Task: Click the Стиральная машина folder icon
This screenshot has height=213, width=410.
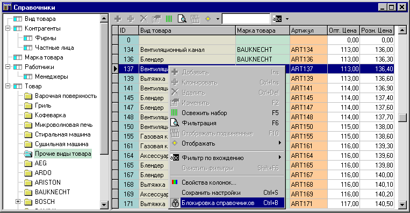Action: [x=28, y=134]
